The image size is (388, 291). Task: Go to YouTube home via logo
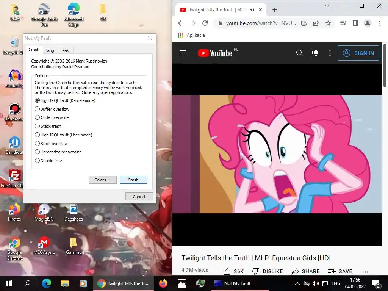point(215,53)
